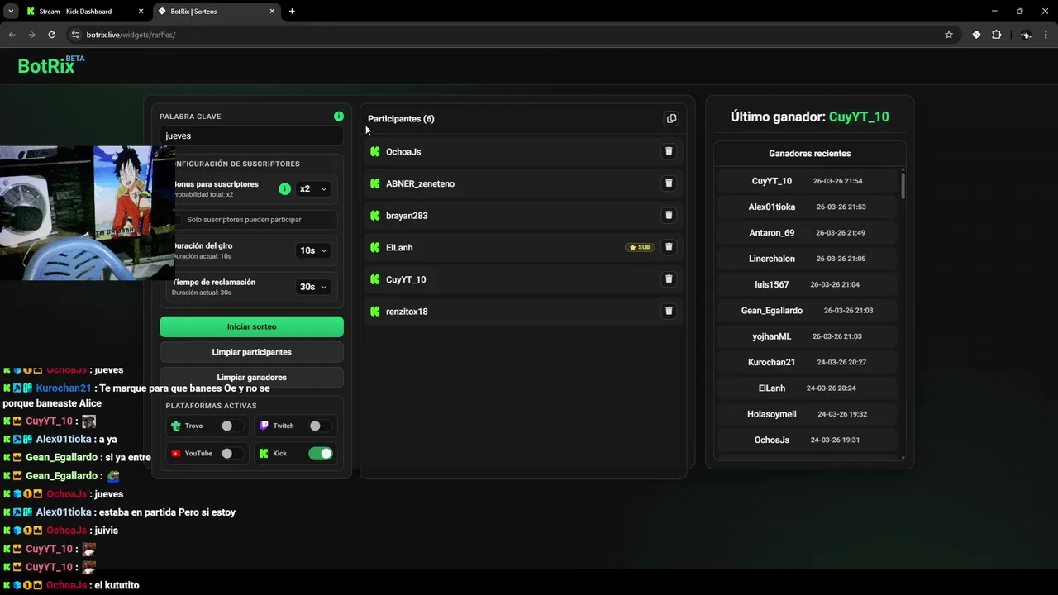The height and width of the screenshot is (595, 1058).
Task: Click recent winner Kurochan21 entry
Action: pos(807,362)
